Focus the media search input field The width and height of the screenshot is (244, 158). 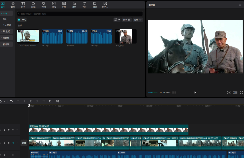click(x=80, y=14)
